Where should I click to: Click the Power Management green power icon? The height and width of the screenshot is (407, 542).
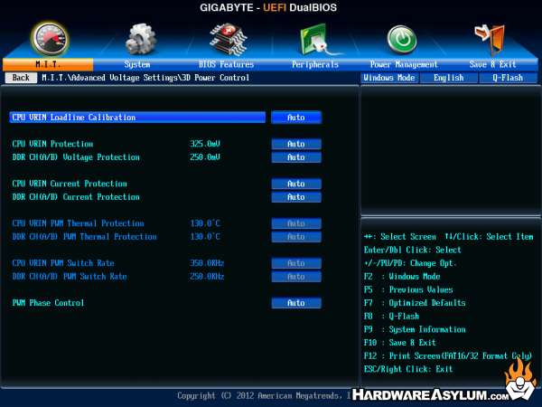click(402, 39)
